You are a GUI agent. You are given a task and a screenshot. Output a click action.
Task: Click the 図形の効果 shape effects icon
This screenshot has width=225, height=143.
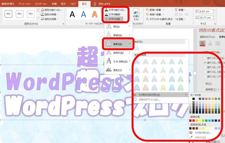(42, 19)
